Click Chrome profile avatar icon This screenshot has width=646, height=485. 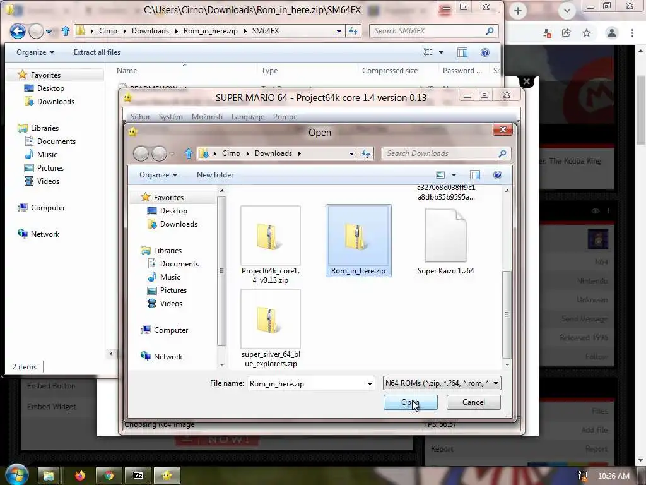(x=612, y=33)
